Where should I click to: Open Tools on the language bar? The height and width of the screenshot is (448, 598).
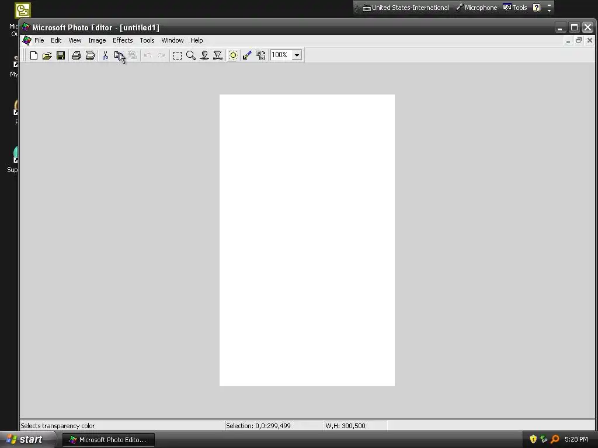coord(515,8)
